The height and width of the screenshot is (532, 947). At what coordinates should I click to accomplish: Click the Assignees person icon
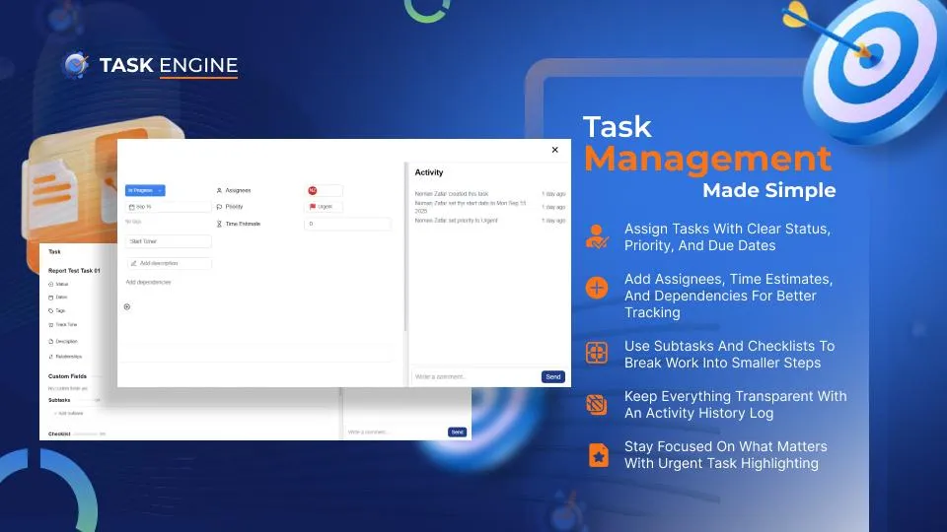(x=219, y=190)
